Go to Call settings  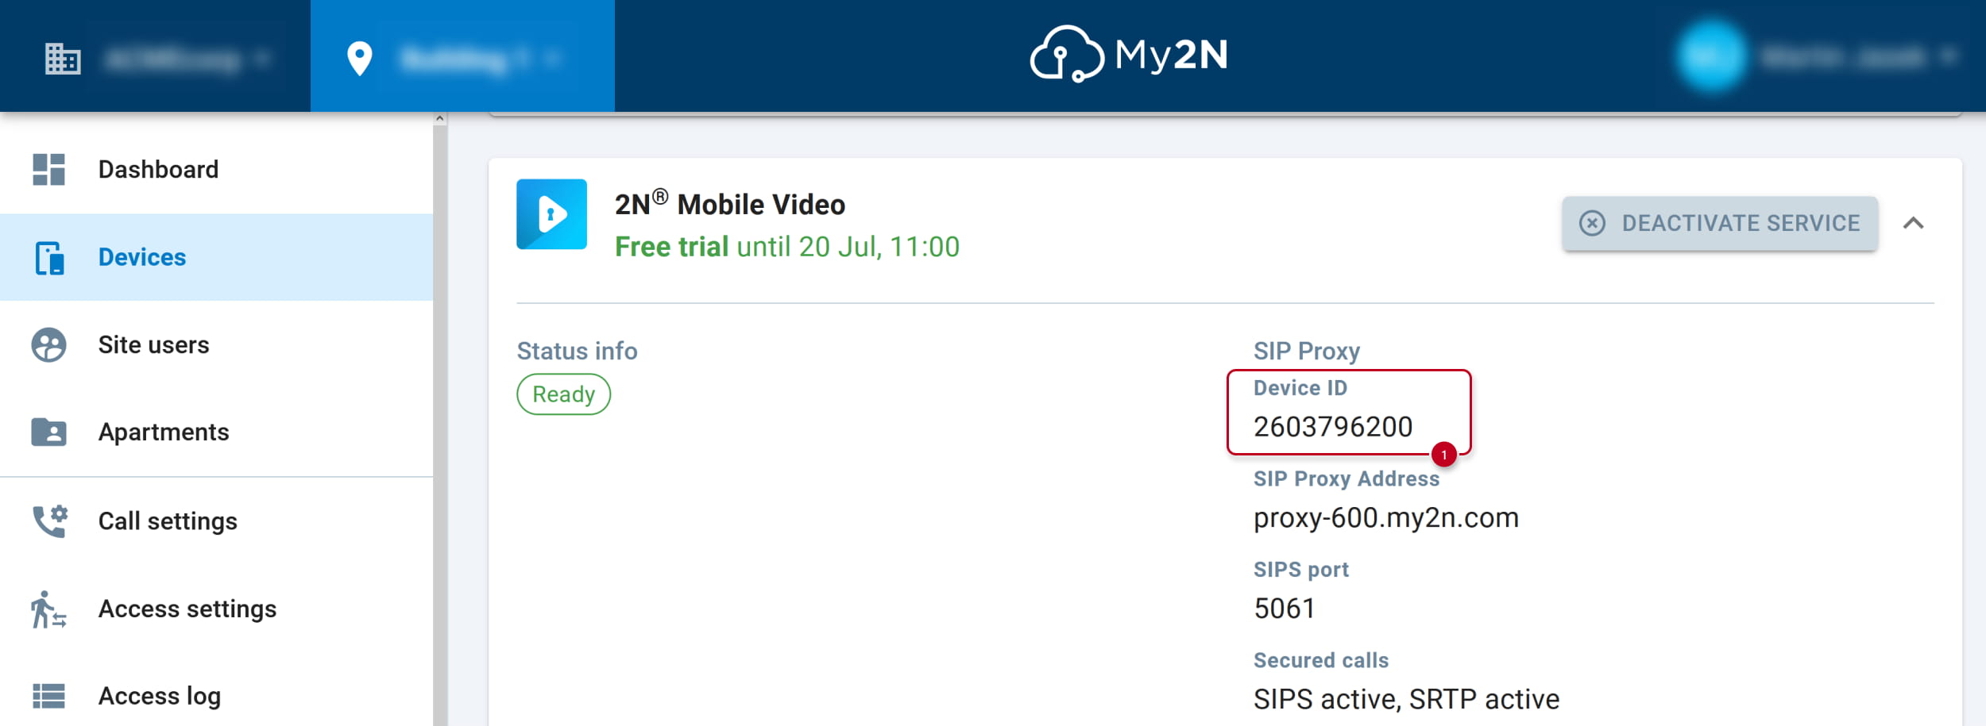click(216, 521)
